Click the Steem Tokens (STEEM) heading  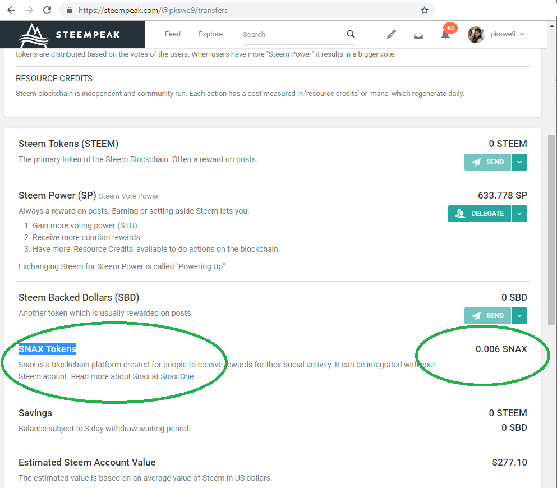[x=68, y=144]
